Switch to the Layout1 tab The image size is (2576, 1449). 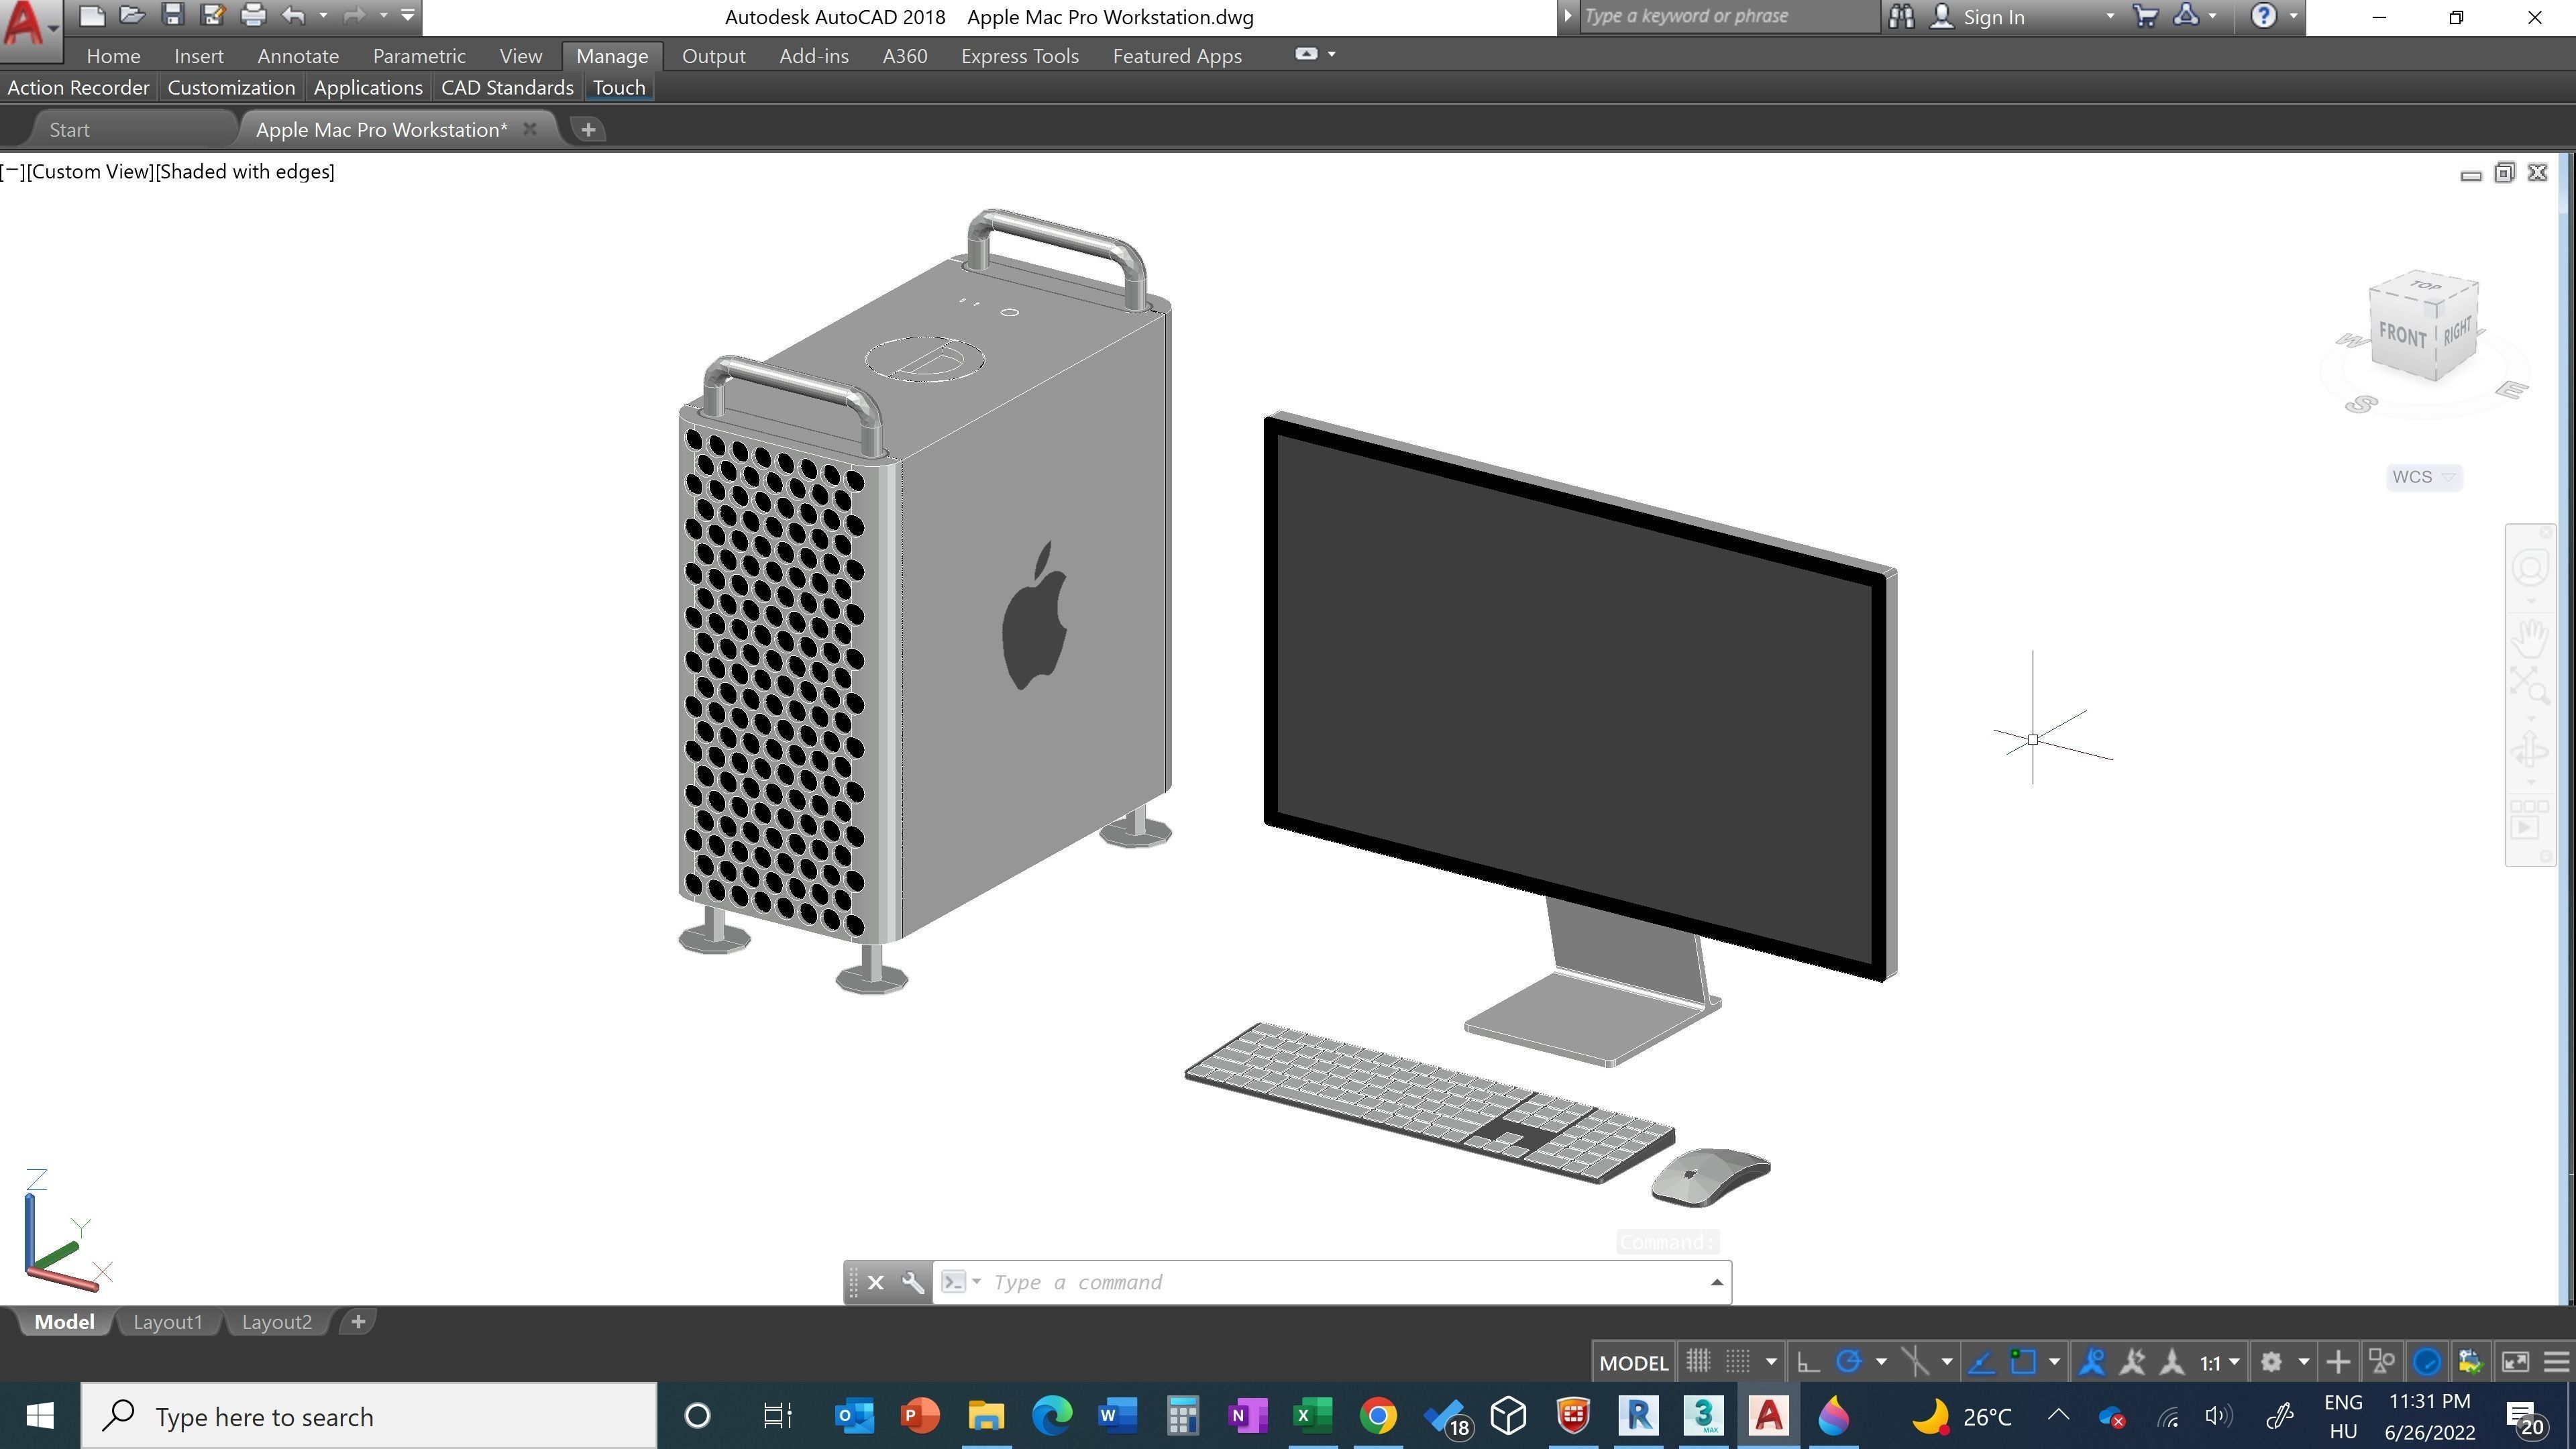click(167, 1322)
